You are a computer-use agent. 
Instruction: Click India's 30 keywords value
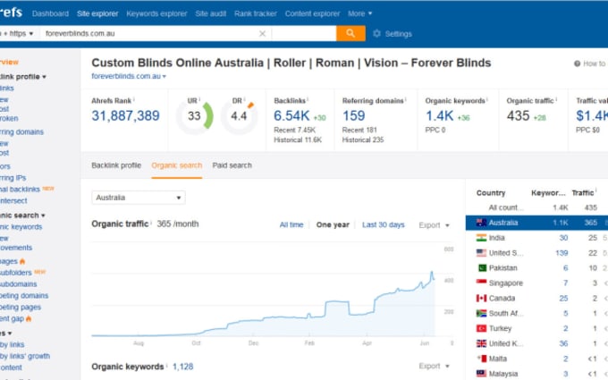[563, 238]
